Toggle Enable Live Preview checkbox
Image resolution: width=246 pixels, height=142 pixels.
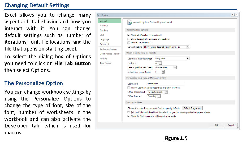pos(129,43)
